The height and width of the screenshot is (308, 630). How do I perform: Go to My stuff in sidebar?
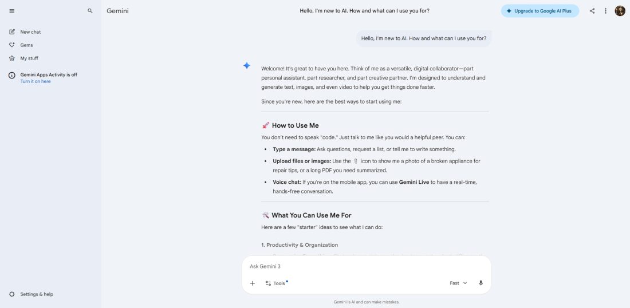(29, 58)
